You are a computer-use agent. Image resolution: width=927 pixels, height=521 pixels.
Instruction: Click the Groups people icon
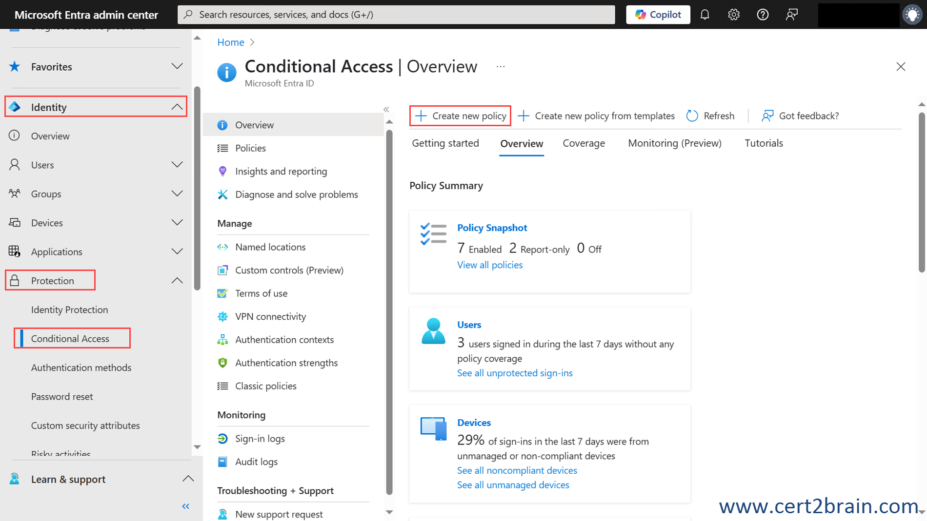click(15, 193)
